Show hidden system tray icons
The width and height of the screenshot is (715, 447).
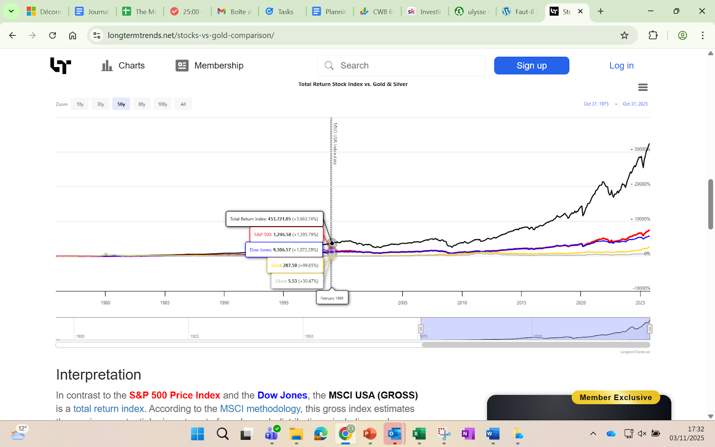(593, 434)
